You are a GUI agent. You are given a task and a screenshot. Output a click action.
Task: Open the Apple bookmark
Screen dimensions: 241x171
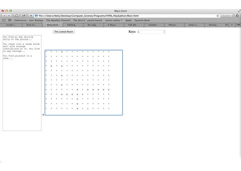(x=128, y=20)
